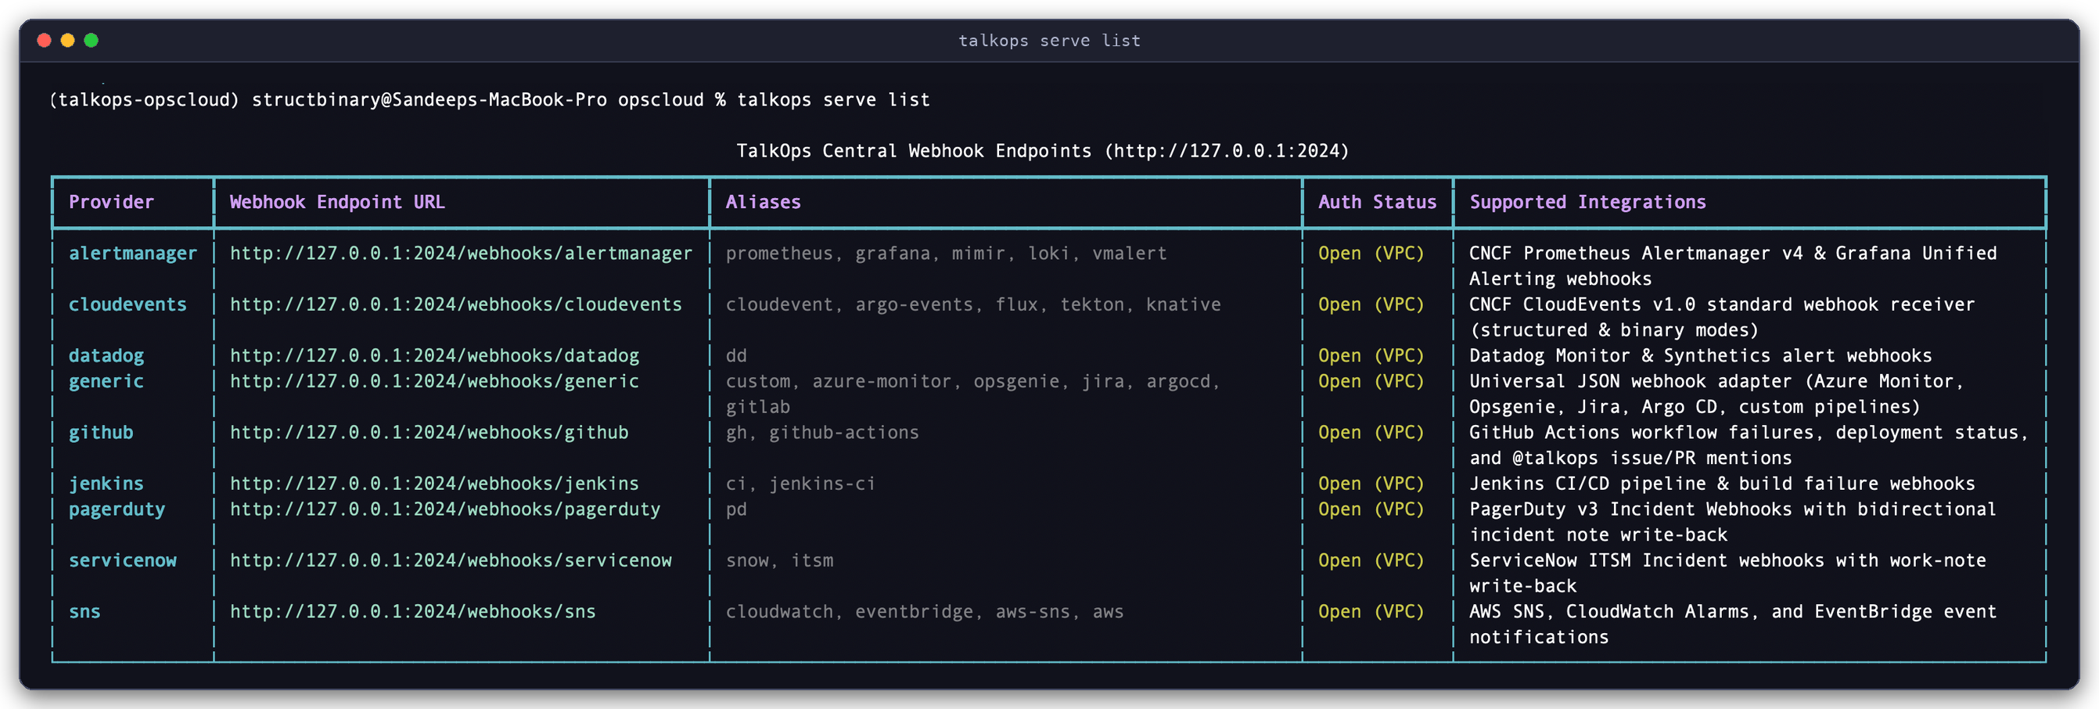Click the 'jenkins' provider name

(106, 484)
